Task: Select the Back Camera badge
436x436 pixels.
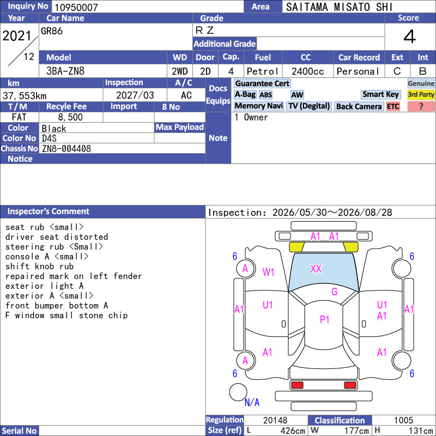Action: [359, 106]
